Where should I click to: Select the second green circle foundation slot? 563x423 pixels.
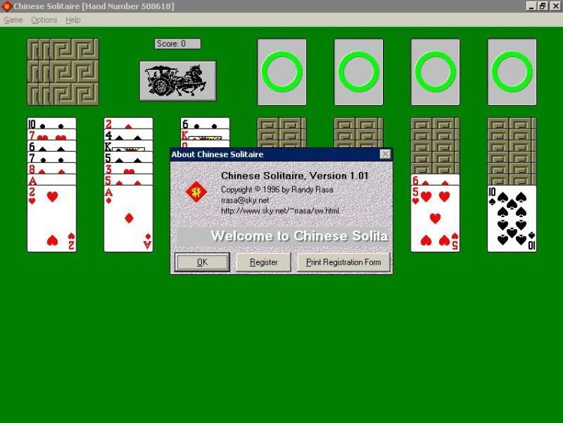coord(359,72)
